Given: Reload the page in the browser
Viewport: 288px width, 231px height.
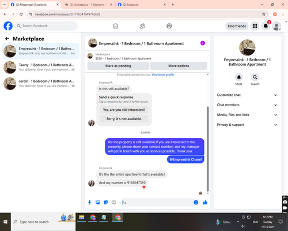Looking at the screenshot, I should tap(21, 14).
